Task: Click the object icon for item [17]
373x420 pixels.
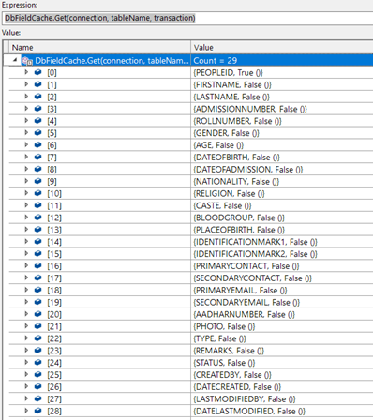Action: (x=37, y=277)
